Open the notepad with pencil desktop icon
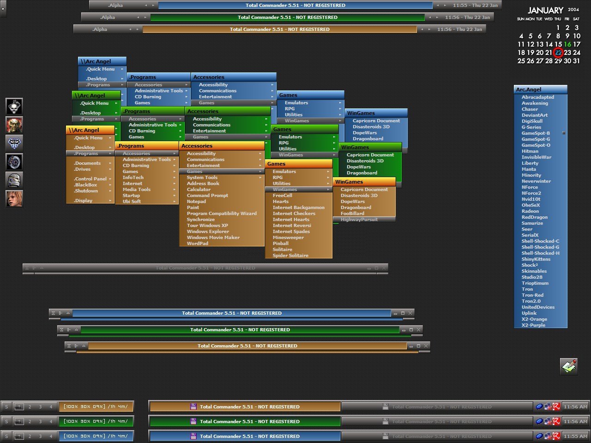This screenshot has width=591, height=443. tap(569, 366)
